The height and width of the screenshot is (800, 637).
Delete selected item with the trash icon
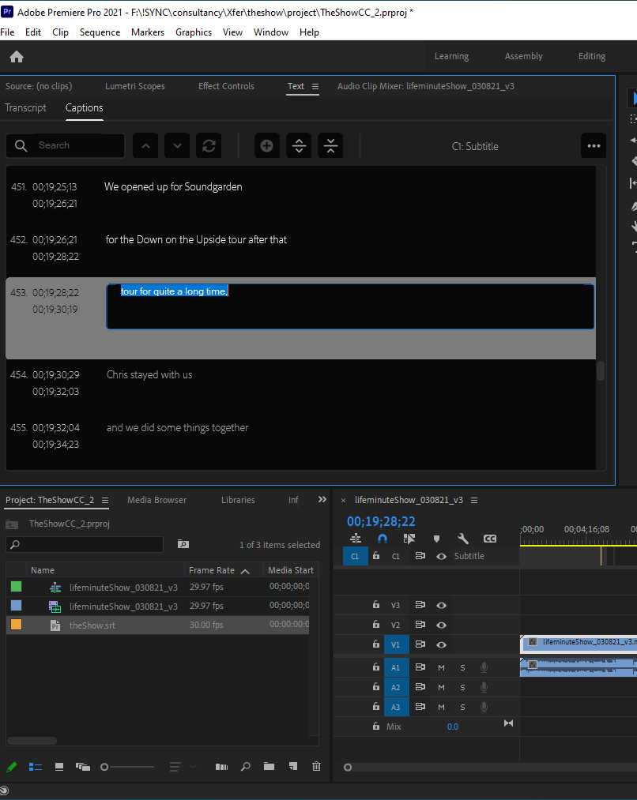[x=316, y=766]
